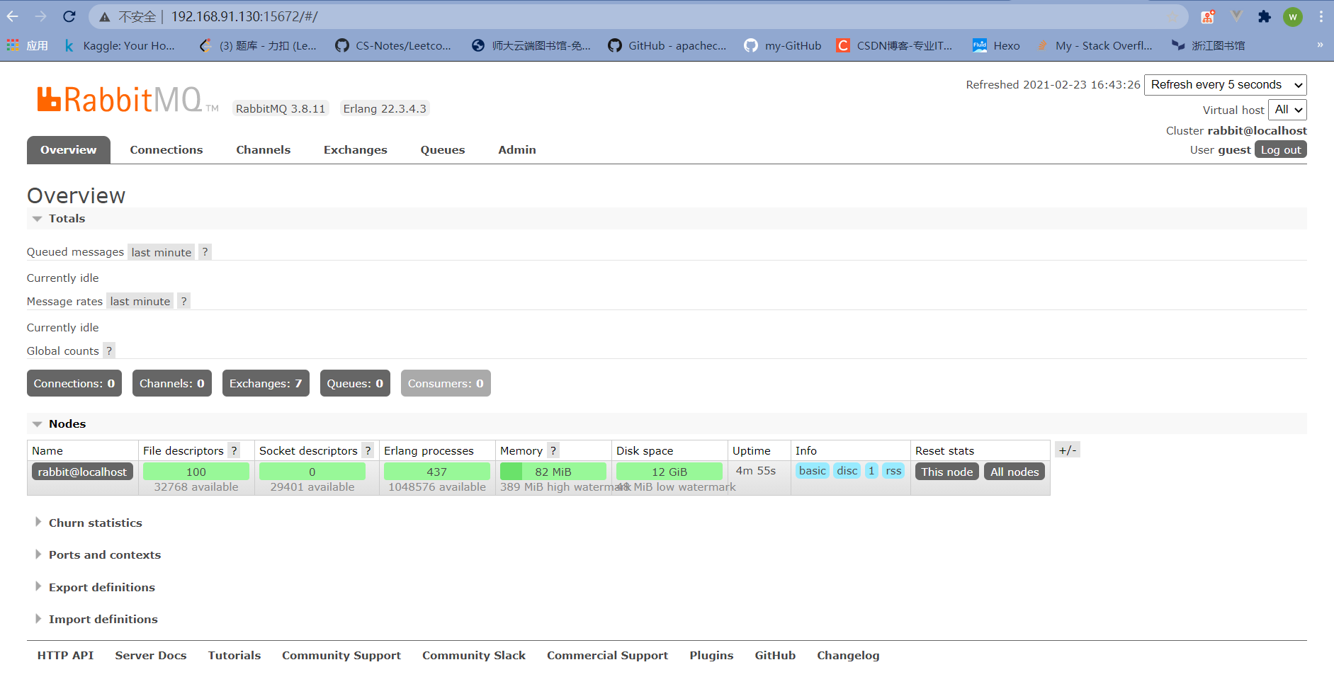Open the CSDN博客 bookmark
Image resolution: width=1334 pixels, height=689 pixels.
(x=894, y=45)
